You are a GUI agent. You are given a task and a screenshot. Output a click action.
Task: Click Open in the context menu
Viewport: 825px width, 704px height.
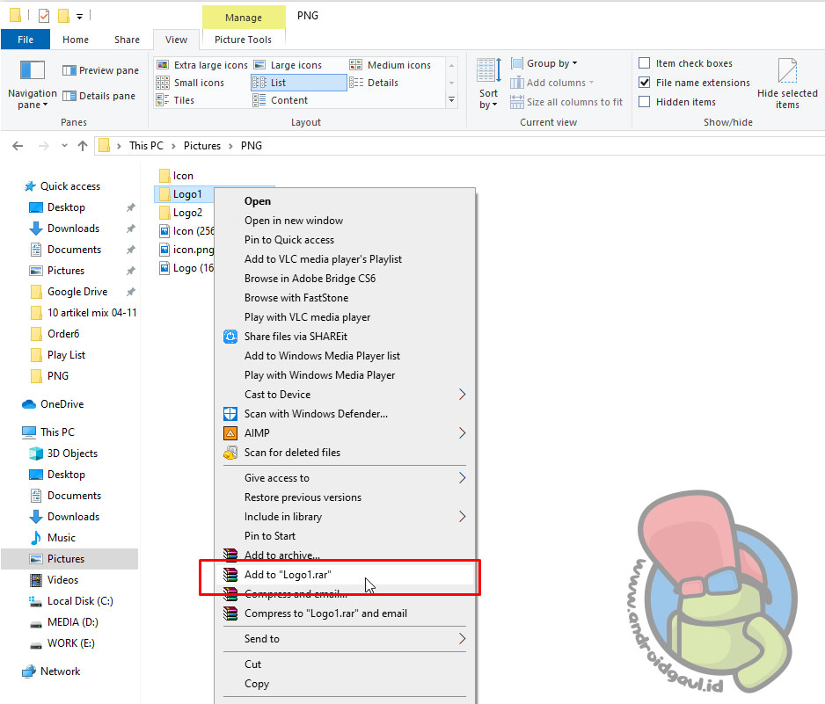(x=345, y=201)
